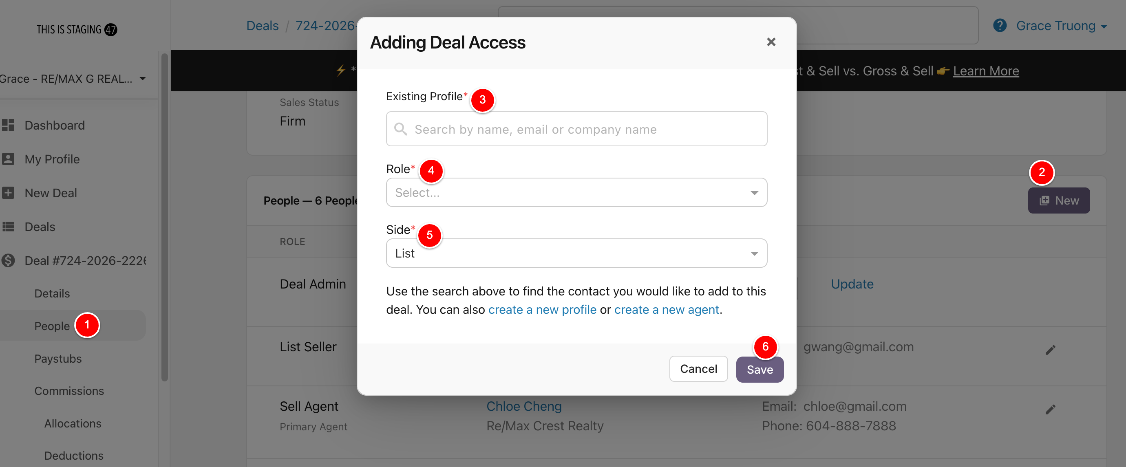
Task: Click the pencil edit icon for Sell Agent
Action: tap(1050, 409)
